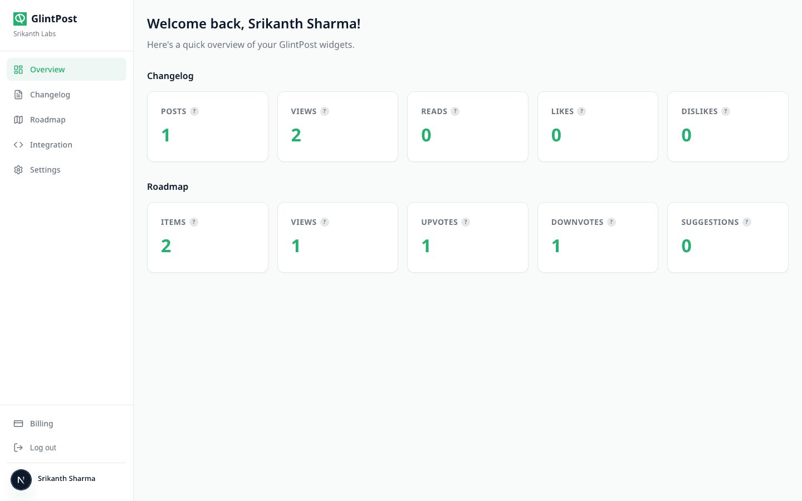The image size is (802, 501).
Task: Click the Log out arrow icon
Action: (18, 448)
